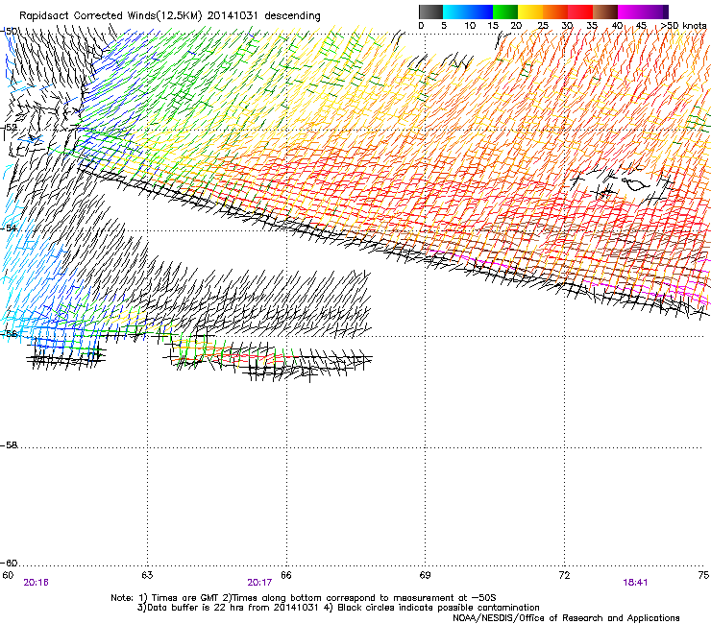Click the 'Data buffer is 22 hrs' note line
Screen dimensions: 711x624
point(338,608)
